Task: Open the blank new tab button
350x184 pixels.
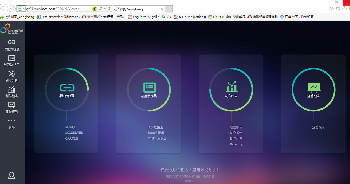Action: click(x=169, y=9)
